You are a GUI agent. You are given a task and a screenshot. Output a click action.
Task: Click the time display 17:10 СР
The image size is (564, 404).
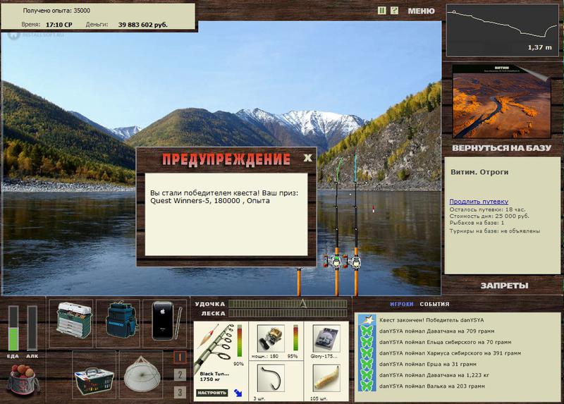click(x=59, y=25)
